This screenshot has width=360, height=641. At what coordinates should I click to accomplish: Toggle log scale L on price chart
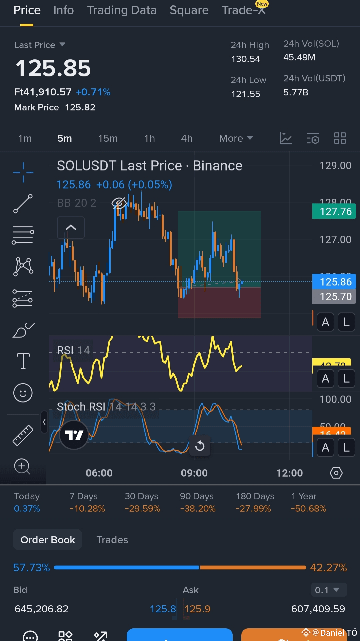click(346, 322)
